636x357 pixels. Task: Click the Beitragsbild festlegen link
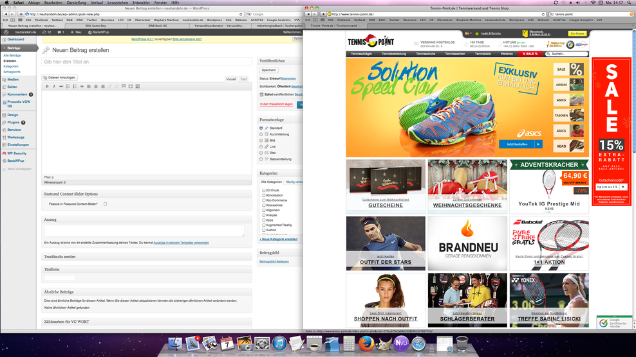(x=274, y=261)
